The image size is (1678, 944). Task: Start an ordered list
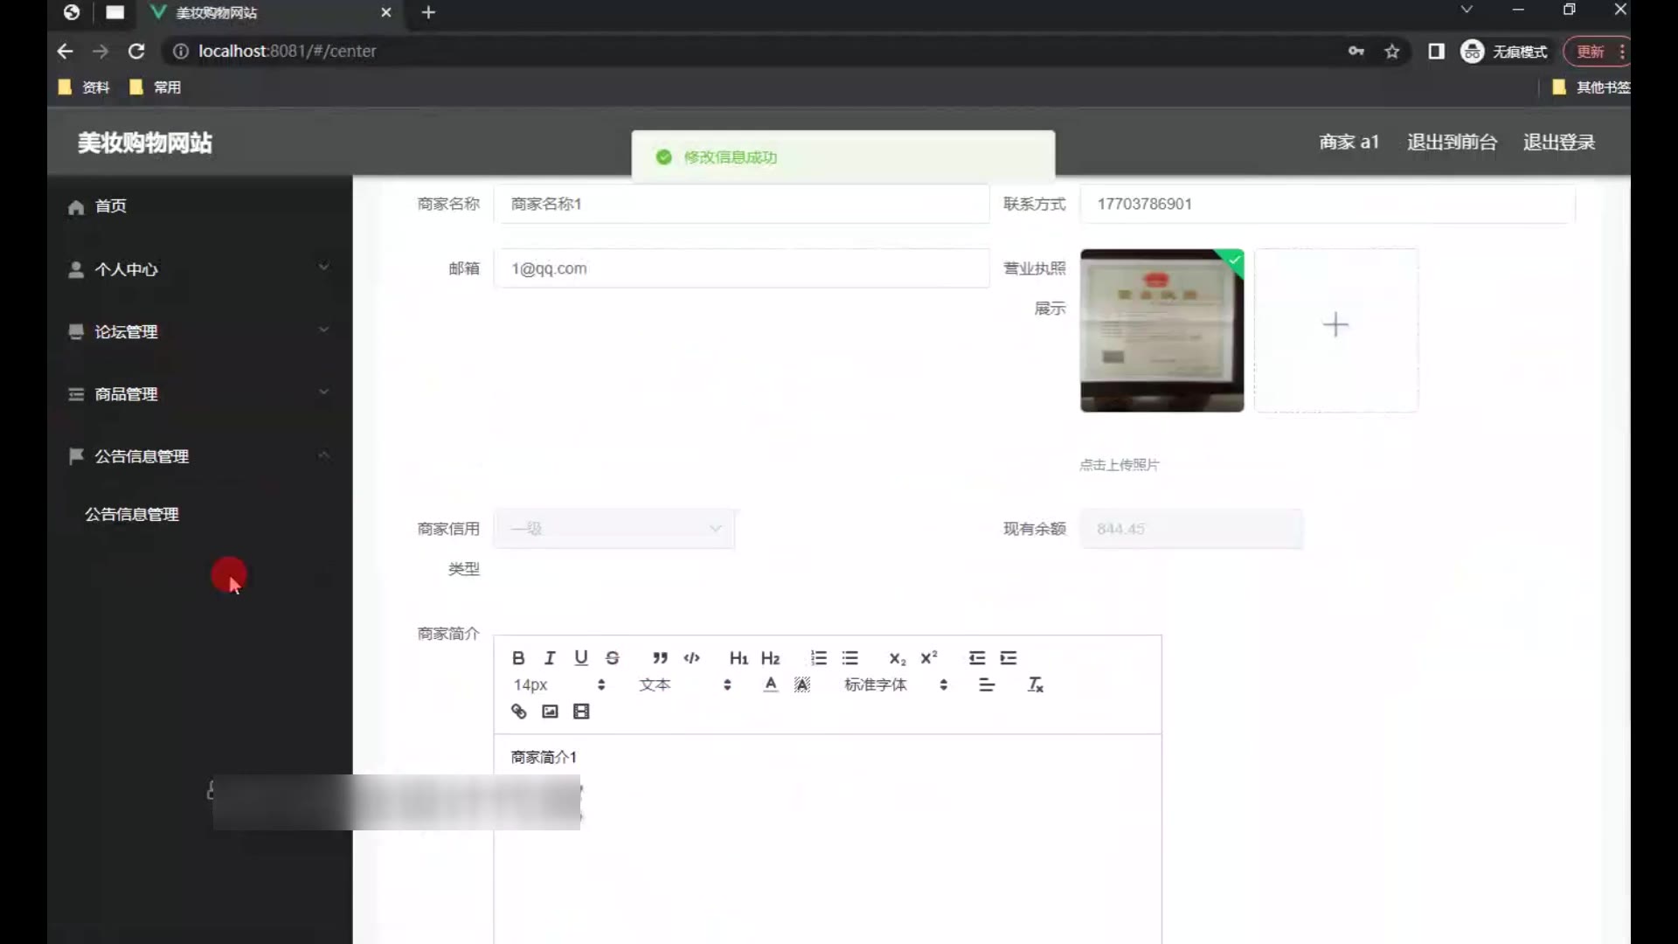tap(818, 658)
